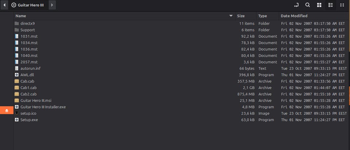Click the AWL.dll program icon
350x150 pixels.
pyautogui.click(x=17, y=75)
